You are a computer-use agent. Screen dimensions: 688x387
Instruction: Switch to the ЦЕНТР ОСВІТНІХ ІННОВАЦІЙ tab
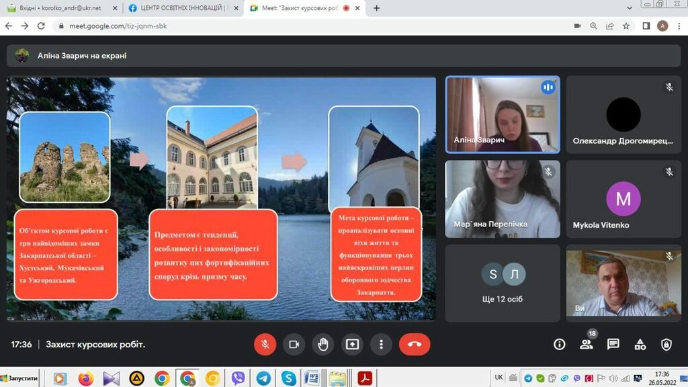[181, 8]
